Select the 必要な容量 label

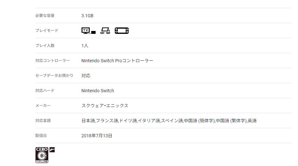pyautogui.click(x=45, y=16)
